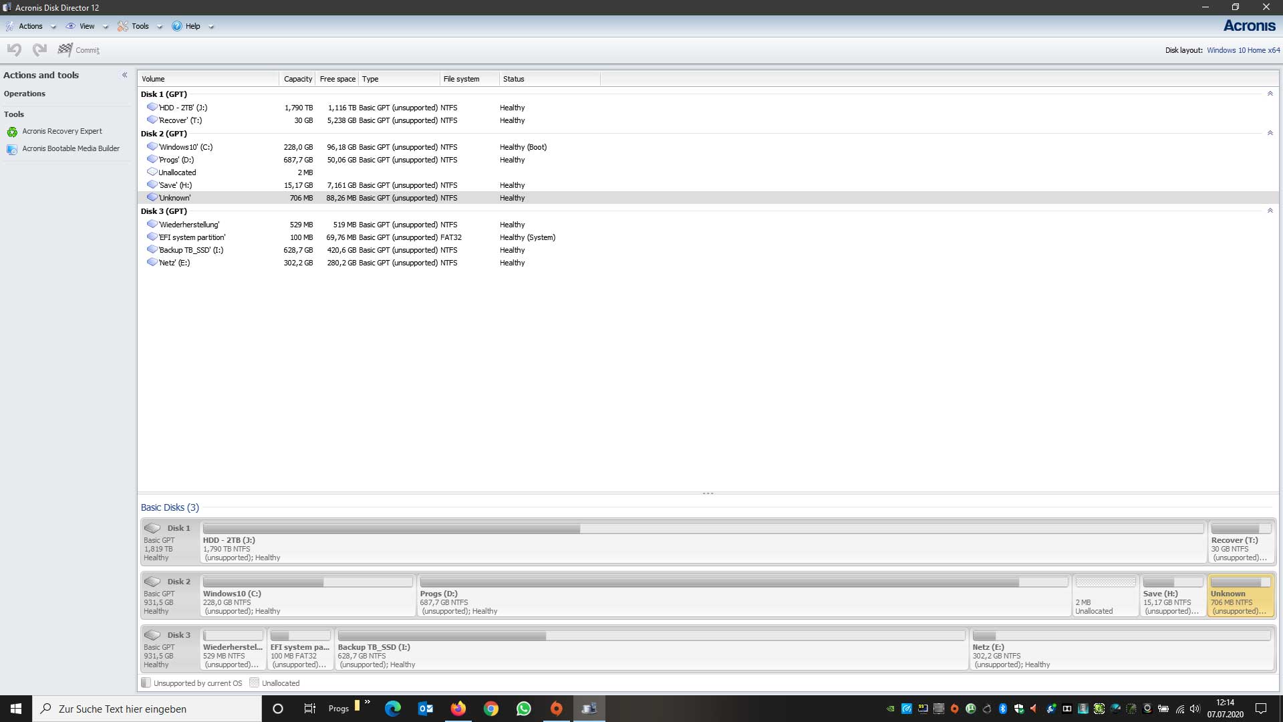1283x722 pixels.
Task: Sort by Type column header
Action: [x=400, y=79]
